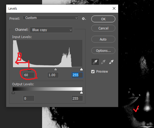Click the gamma field showing 1.00
The image size is (154, 128).
click(53, 75)
